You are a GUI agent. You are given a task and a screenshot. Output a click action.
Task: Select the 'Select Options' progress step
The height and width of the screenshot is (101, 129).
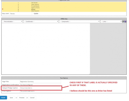click(35, 4)
